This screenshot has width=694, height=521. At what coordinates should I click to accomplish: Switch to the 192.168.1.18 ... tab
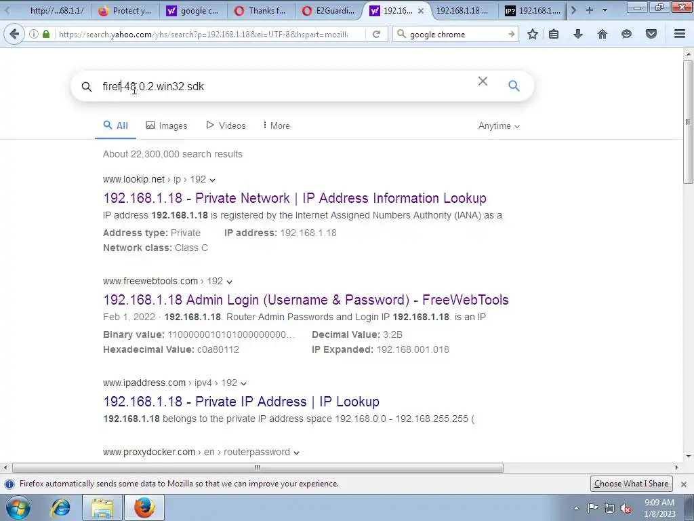pyautogui.click(x=462, y=11)
